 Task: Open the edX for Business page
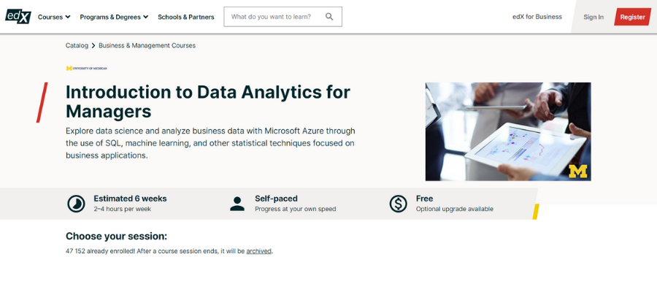coord(537,17)
